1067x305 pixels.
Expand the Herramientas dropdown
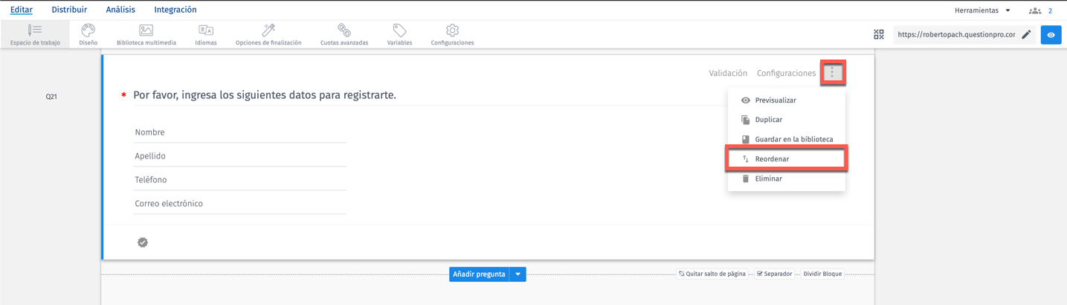(982, 10)
